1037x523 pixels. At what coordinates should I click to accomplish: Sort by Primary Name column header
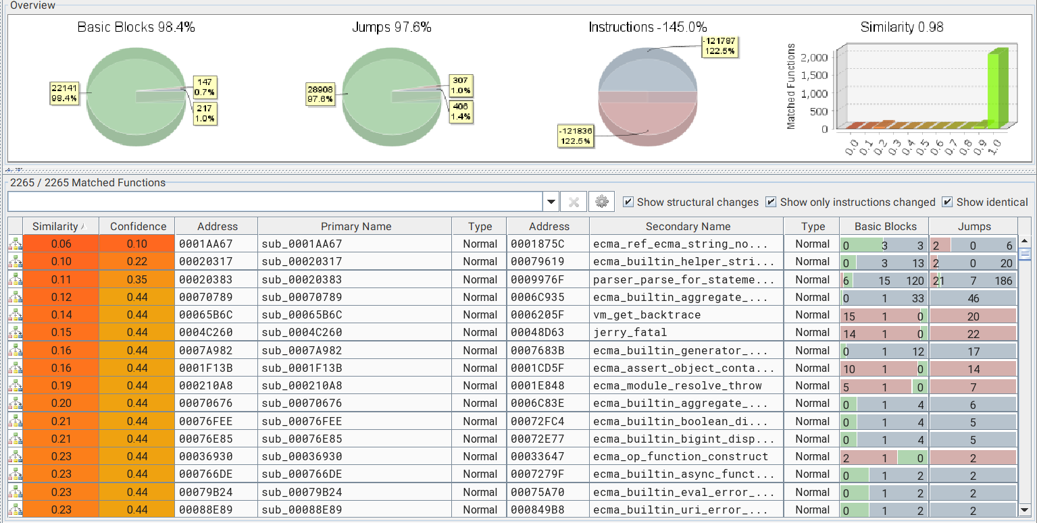[x=356, y=227]
